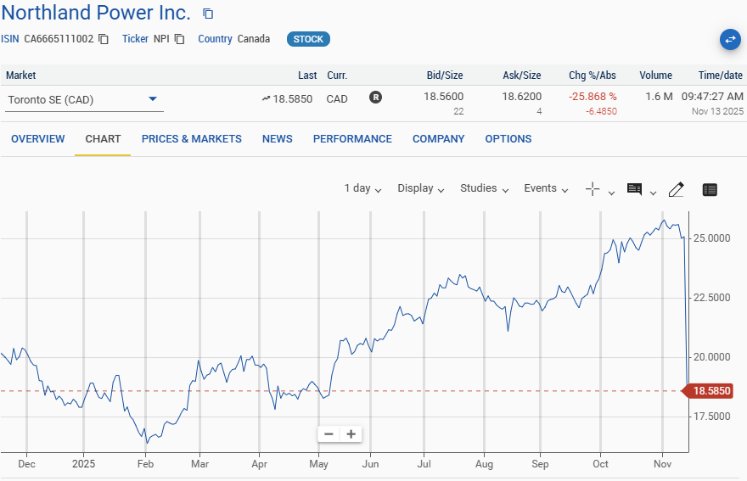Viewport: 747px width, 481px height.
Task: Zoom out with the minus button
Action: (329, 433)
